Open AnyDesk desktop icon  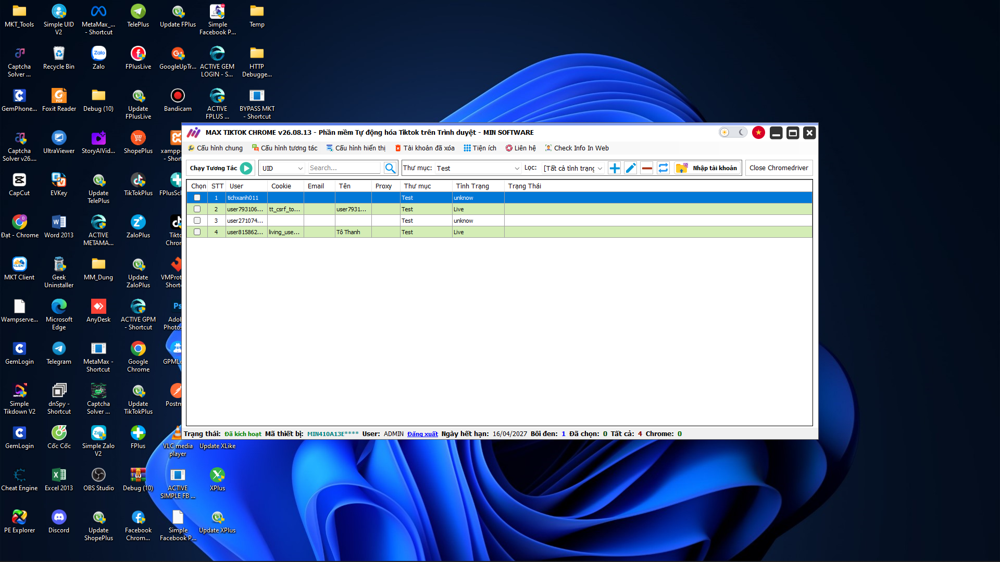(x=98, y=311)
